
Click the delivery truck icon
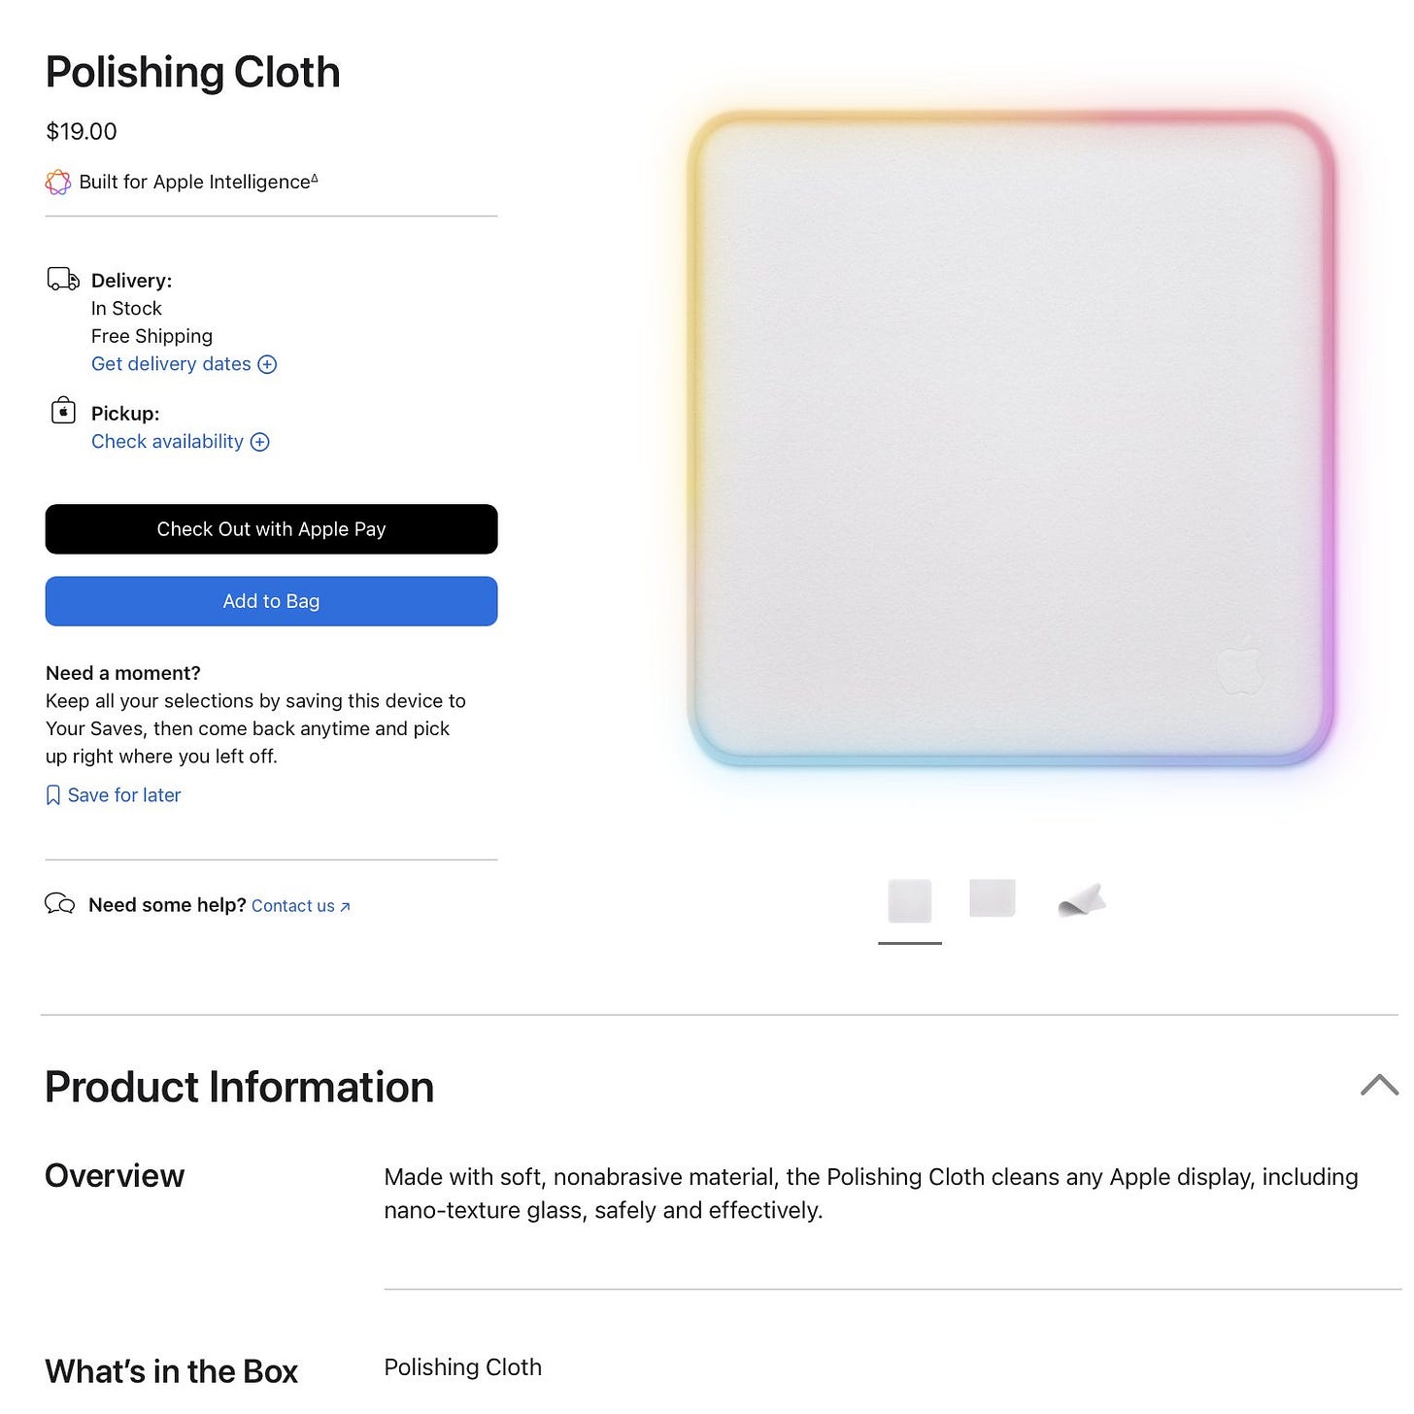coord(63,280)
